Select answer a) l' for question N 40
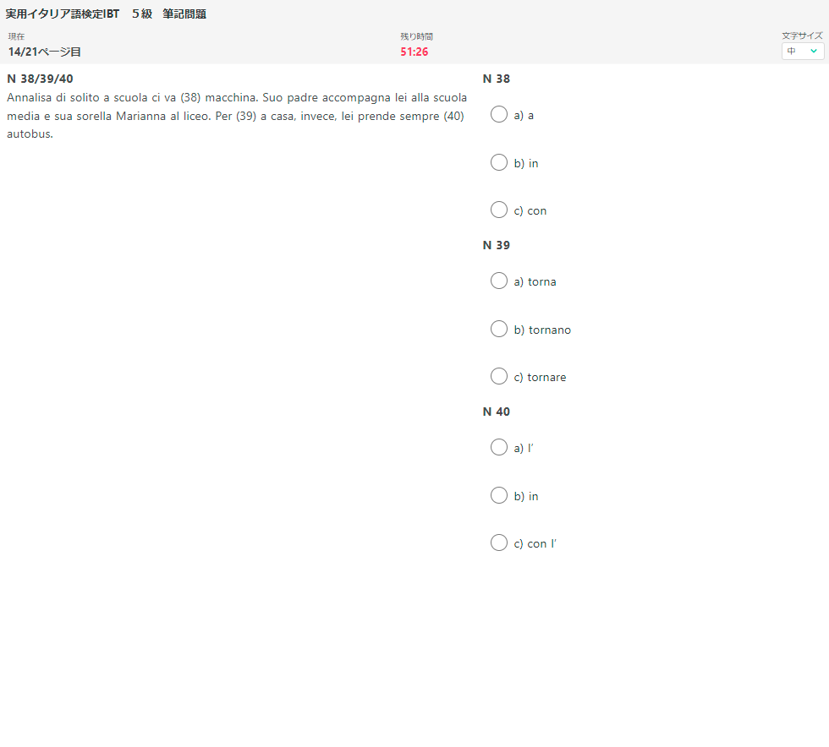Image resolution: width=829 pixels, height=747 pixels. click(x=498, y=447)
